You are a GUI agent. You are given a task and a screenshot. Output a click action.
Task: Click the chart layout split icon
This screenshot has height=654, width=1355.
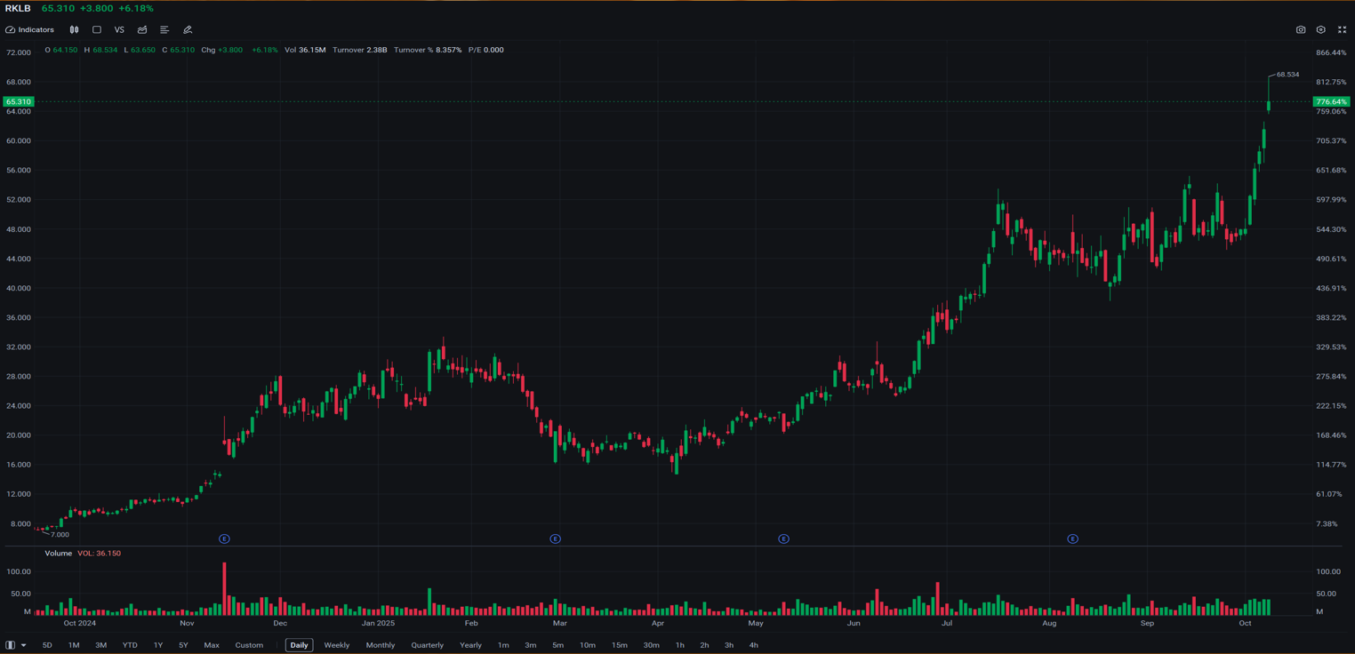[11, 645]
